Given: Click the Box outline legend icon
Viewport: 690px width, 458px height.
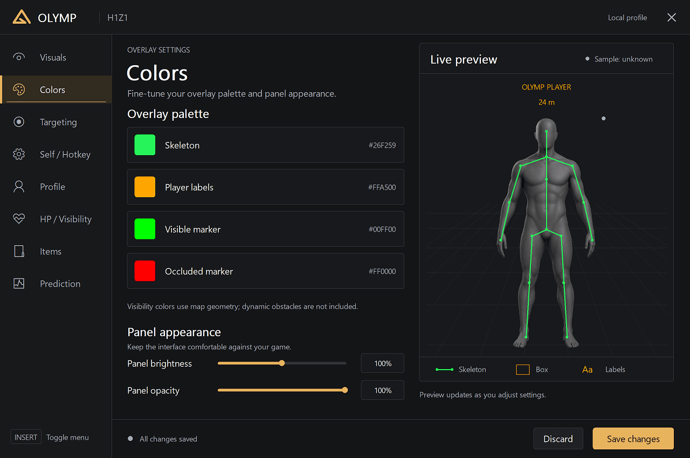Looking at the screenshot, I should 523,370.
